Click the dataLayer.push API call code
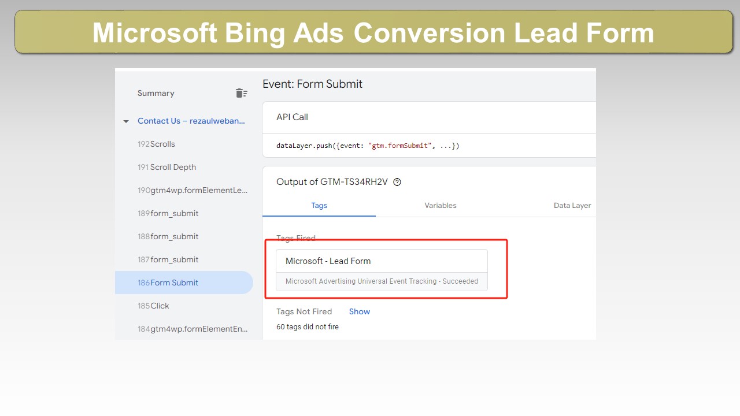The height and width of the screenshot is (416, 740). 368,146
